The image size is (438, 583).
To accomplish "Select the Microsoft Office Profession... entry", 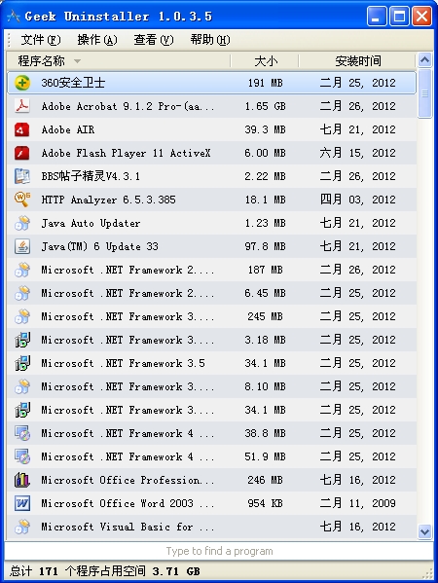I will tap(211, 481).
